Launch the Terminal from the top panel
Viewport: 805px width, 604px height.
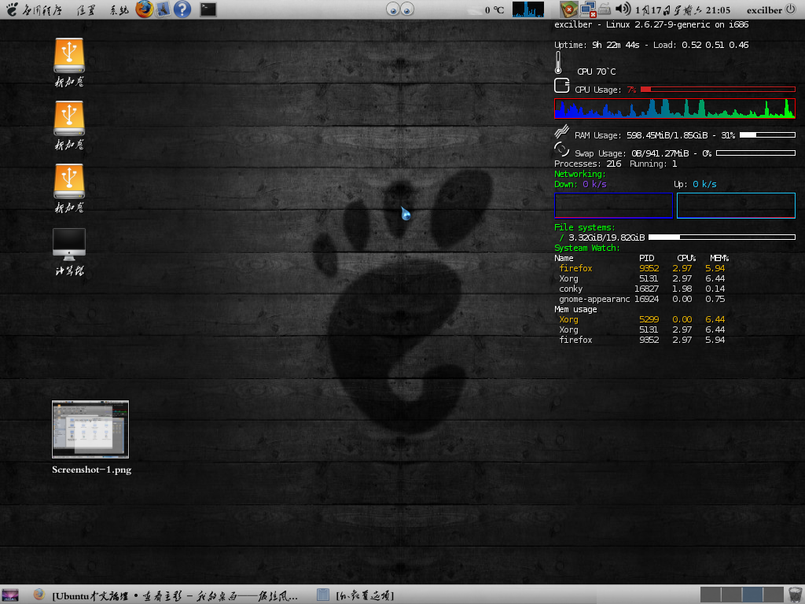[208, 9]
